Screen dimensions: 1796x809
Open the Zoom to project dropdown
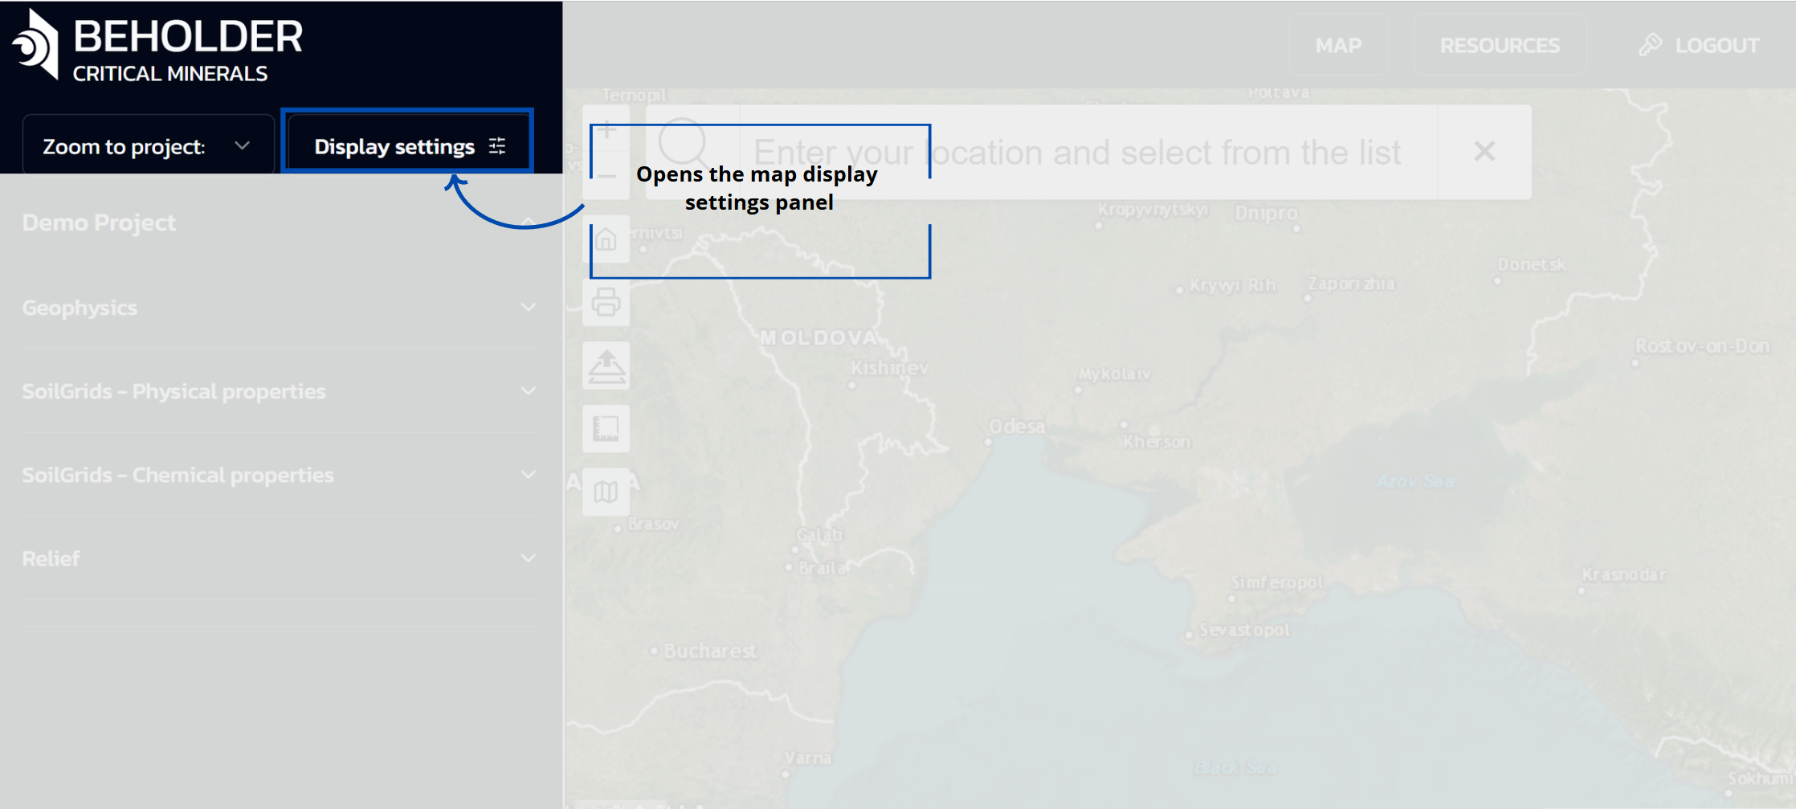pyautogui.click(x=147, y=145)
